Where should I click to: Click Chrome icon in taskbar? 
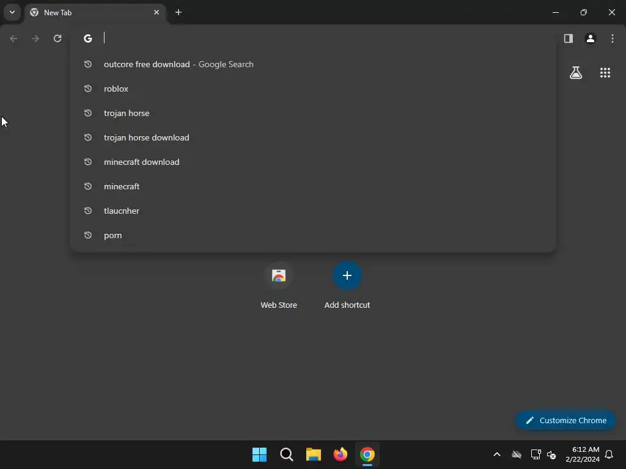[x=367, y=454]
